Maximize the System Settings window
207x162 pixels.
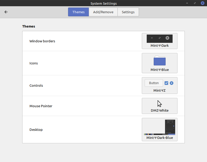click(x=195, y=3)
